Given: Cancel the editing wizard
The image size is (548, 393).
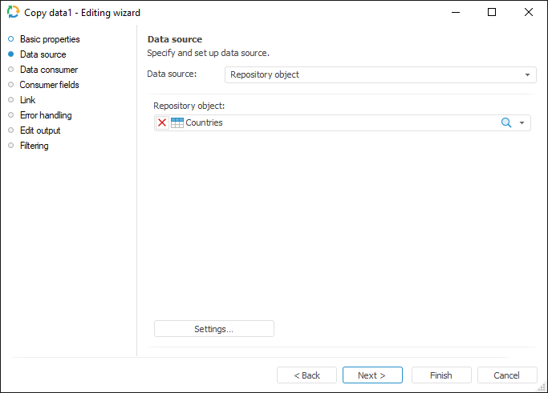Looking at the screenshot, I should coord(507,375).
